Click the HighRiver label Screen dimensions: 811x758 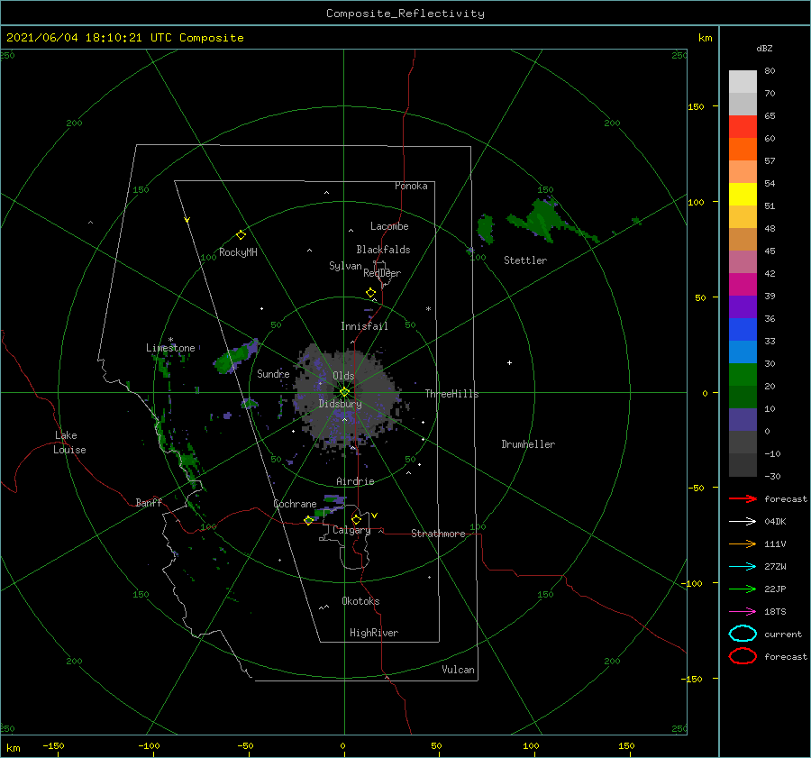coord(374,633)
